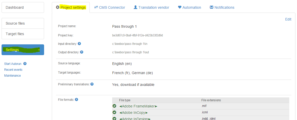This screenshot has height=120, width=297.
Task: Click help icon beside Preliminary translations
Action: [92, 84]
